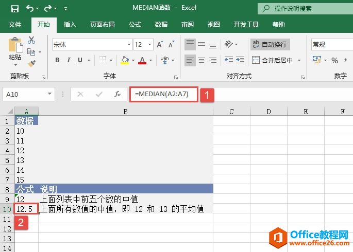
Task: Toggle italic formatting
Action: coord(69,60)
